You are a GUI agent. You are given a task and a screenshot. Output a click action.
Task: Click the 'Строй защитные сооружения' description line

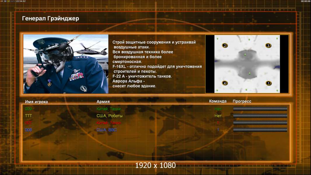[154, 42]
